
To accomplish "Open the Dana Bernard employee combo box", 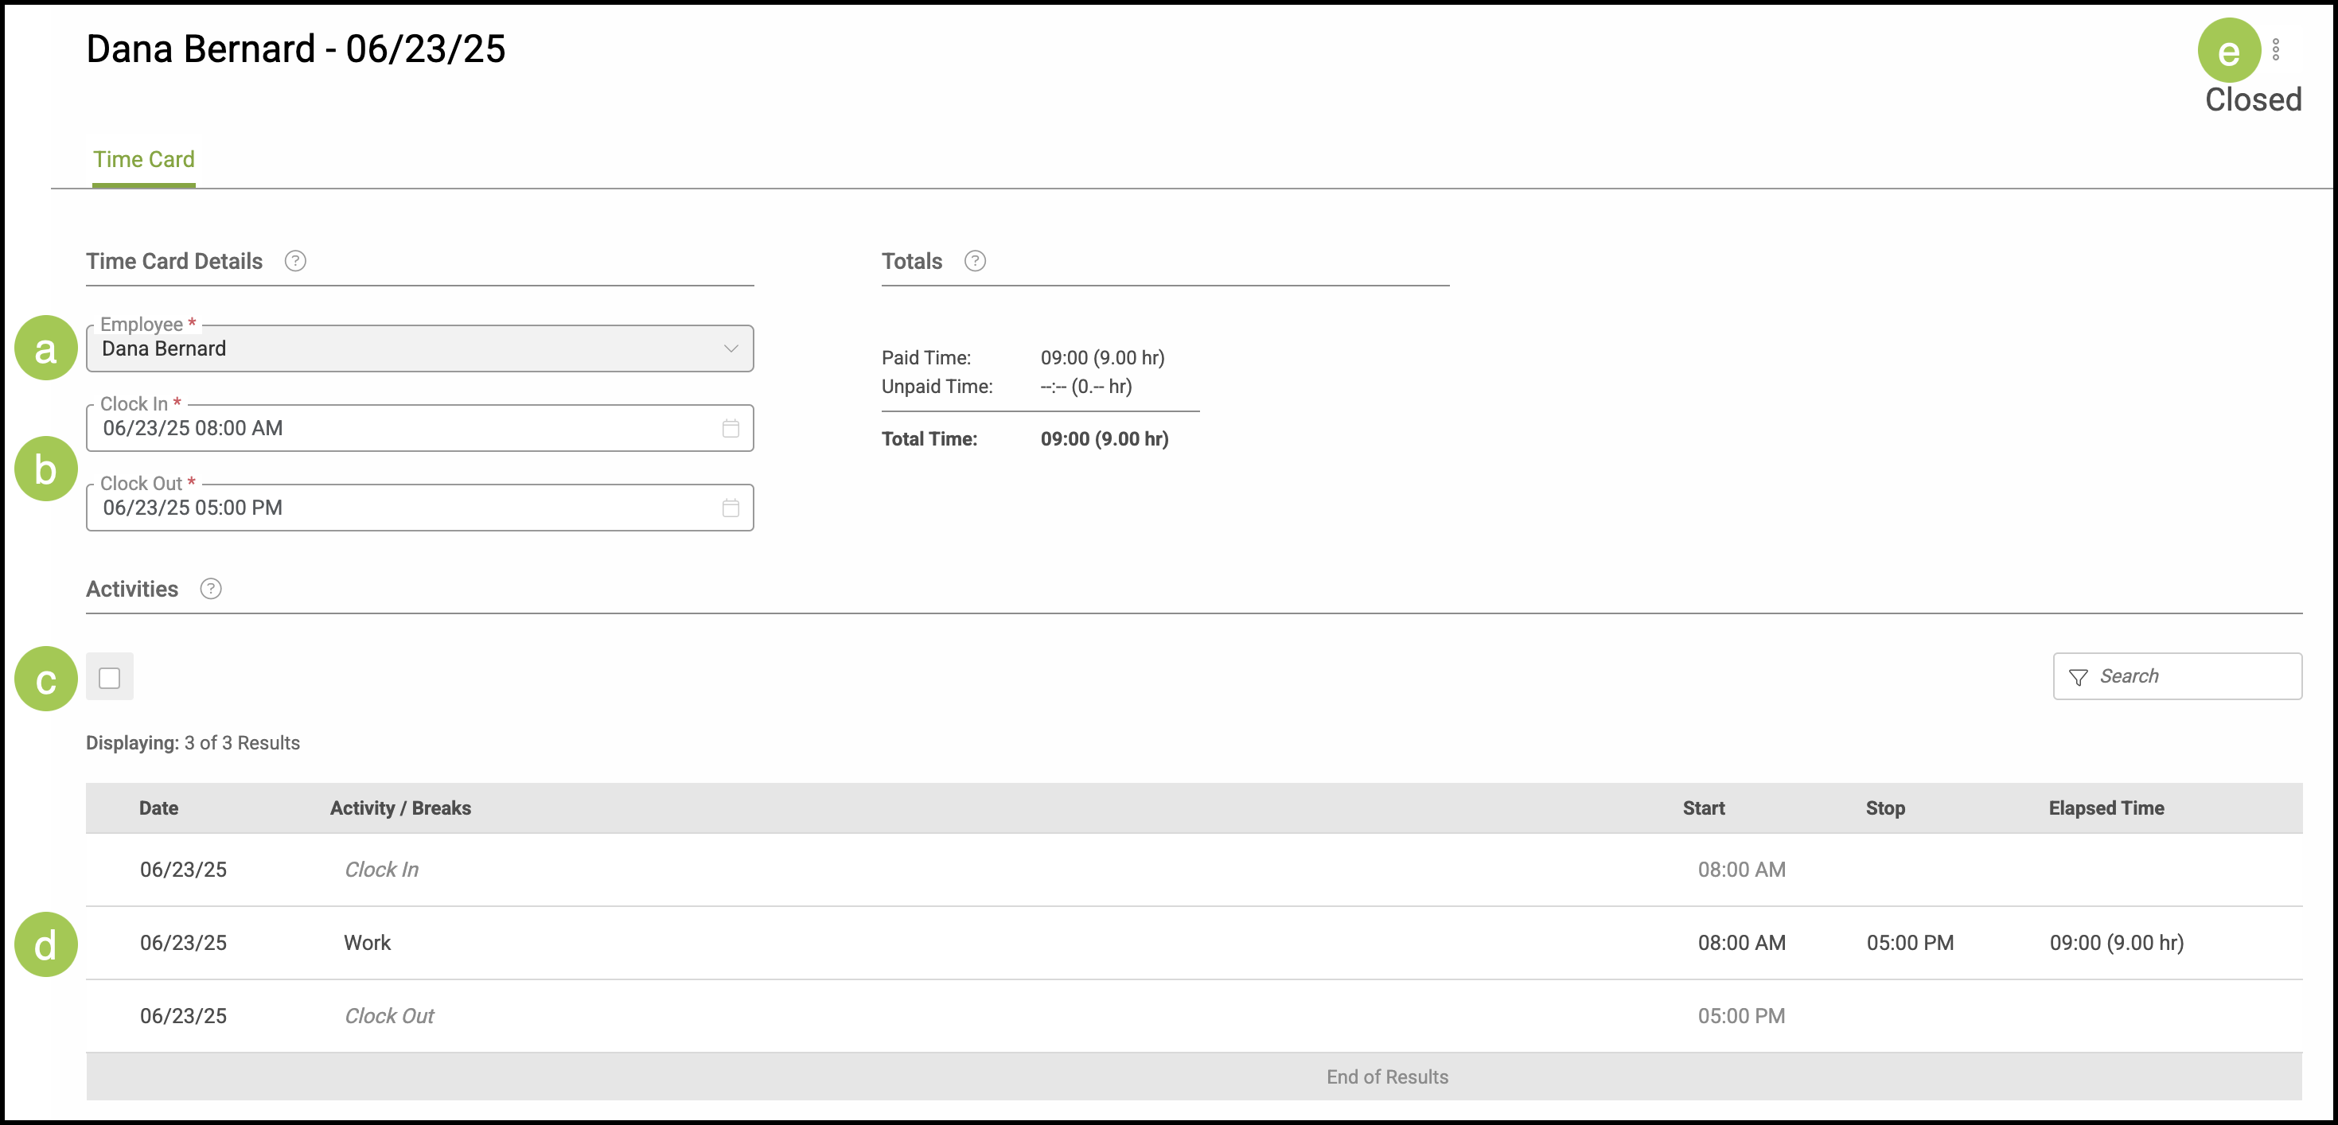I will coord(399,348).
